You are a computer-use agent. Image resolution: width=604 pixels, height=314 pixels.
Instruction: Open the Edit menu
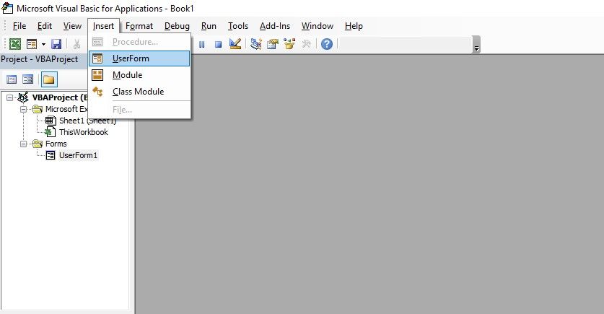click(45, 26)
